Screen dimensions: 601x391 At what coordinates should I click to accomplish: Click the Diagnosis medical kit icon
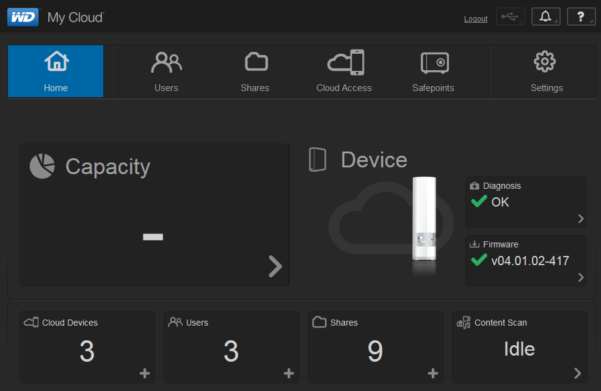click(x=475, y=186)
